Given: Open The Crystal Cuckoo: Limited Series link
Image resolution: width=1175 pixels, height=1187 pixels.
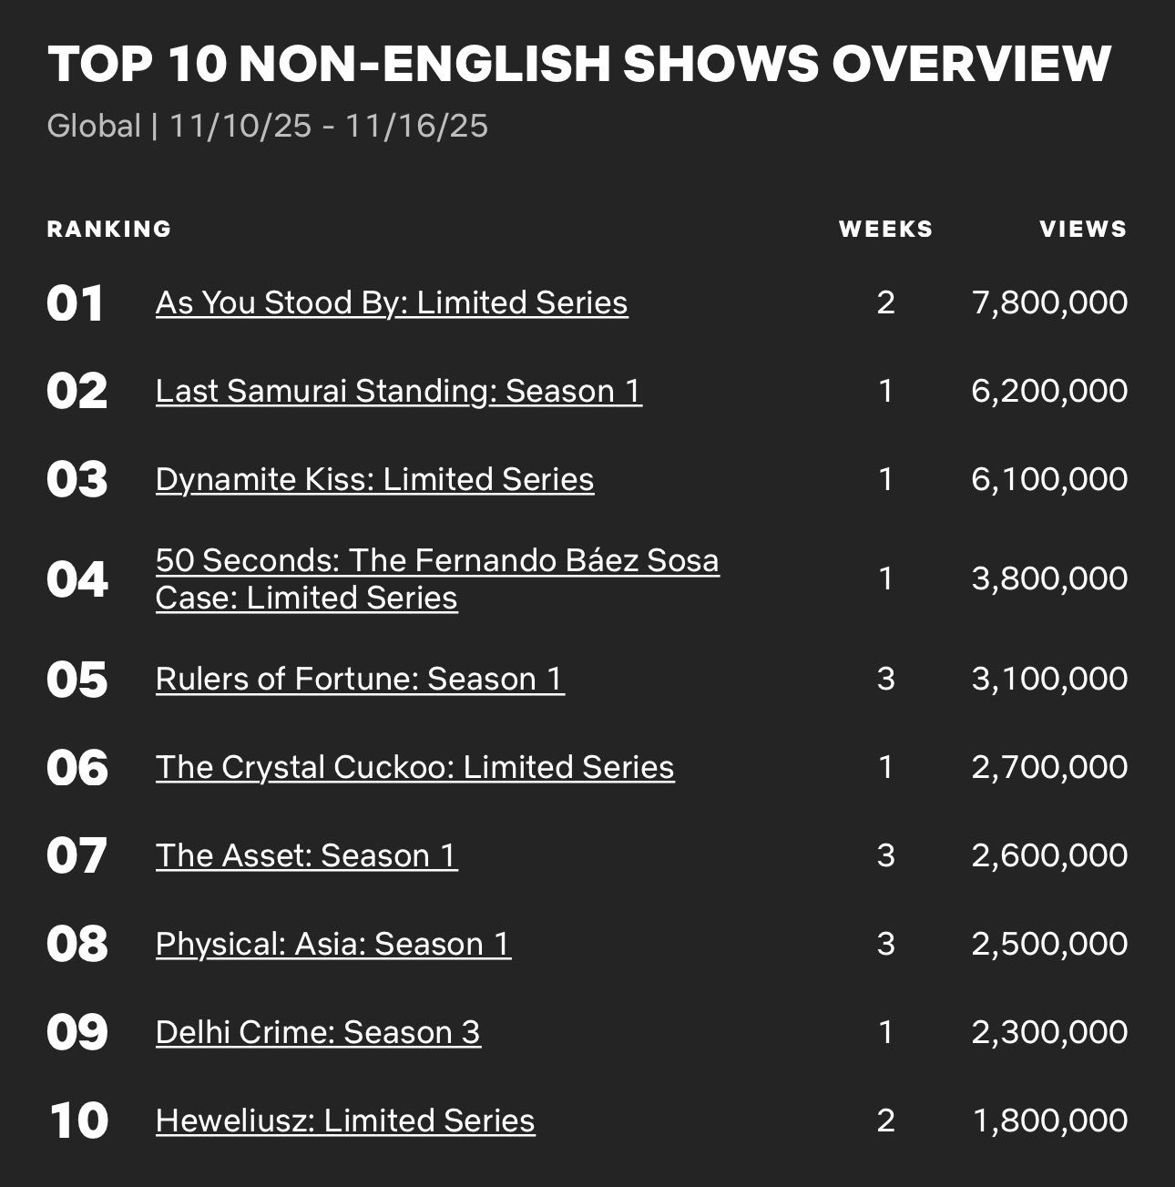Looking at the screenshot, I should (x=415, y=767).
